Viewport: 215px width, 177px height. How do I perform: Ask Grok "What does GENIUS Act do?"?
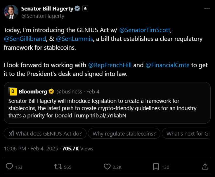click(45, 134)
